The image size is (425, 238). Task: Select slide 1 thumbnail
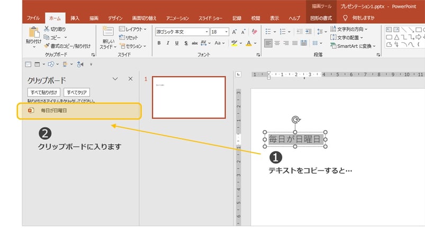tap(189, 97)
